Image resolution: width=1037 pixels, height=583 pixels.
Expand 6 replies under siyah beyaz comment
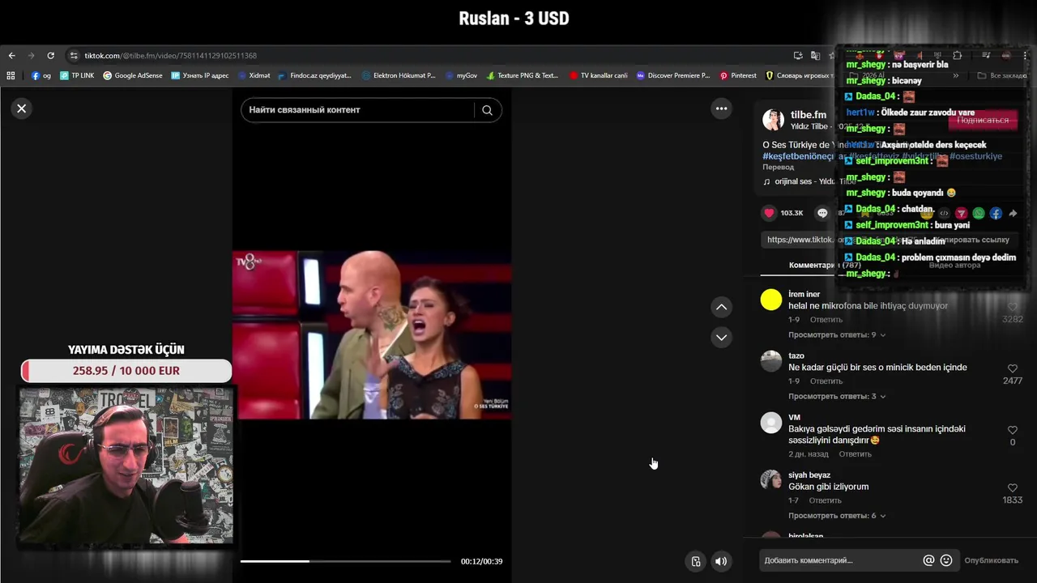coord(837,516)
